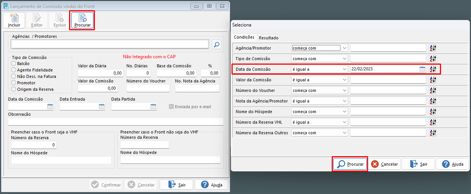This screenshot has height=194, width=471.
Task: Open the Número da Reserva Outros condition dropdown
Action: pos(319,133)
